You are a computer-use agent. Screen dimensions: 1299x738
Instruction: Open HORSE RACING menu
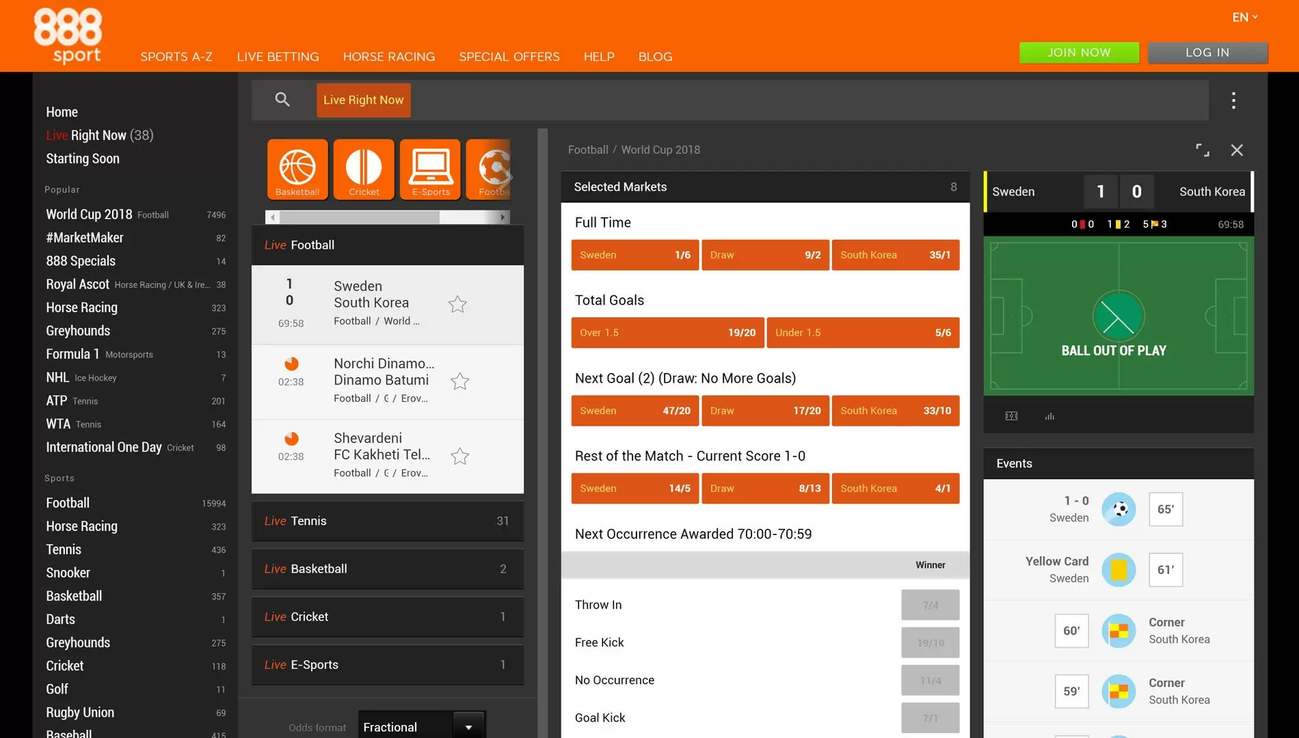click(389, 57)
